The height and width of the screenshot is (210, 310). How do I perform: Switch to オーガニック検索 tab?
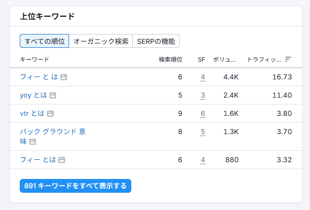click(x=101, y=41)
